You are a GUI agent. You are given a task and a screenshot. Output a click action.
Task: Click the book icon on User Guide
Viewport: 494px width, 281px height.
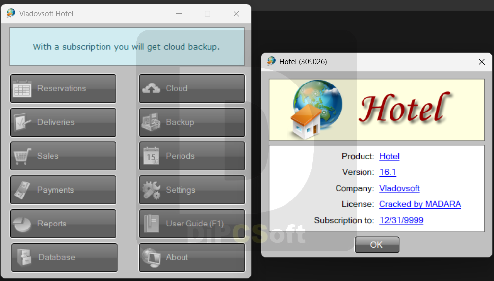pos(151,224)
